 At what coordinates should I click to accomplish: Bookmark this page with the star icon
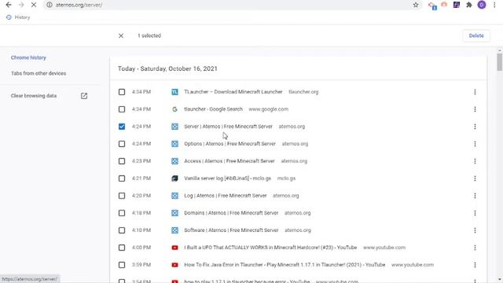point(416,5)
